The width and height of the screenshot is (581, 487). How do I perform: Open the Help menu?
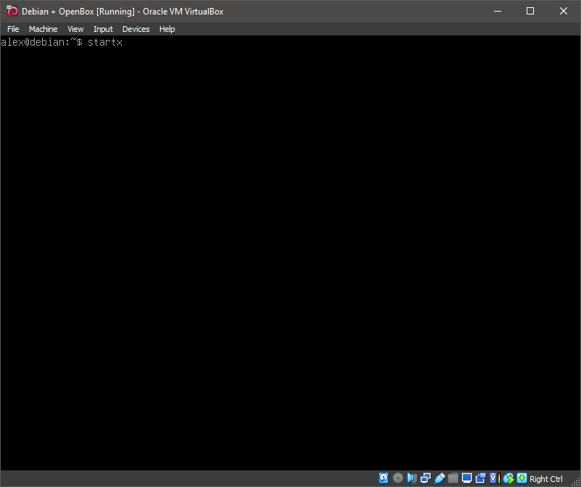tap(167, 29)
